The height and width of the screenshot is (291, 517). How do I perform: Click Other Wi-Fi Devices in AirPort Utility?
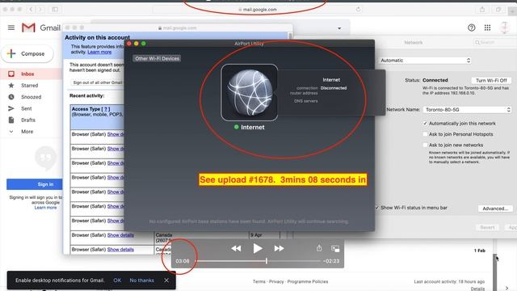(157, 58)
